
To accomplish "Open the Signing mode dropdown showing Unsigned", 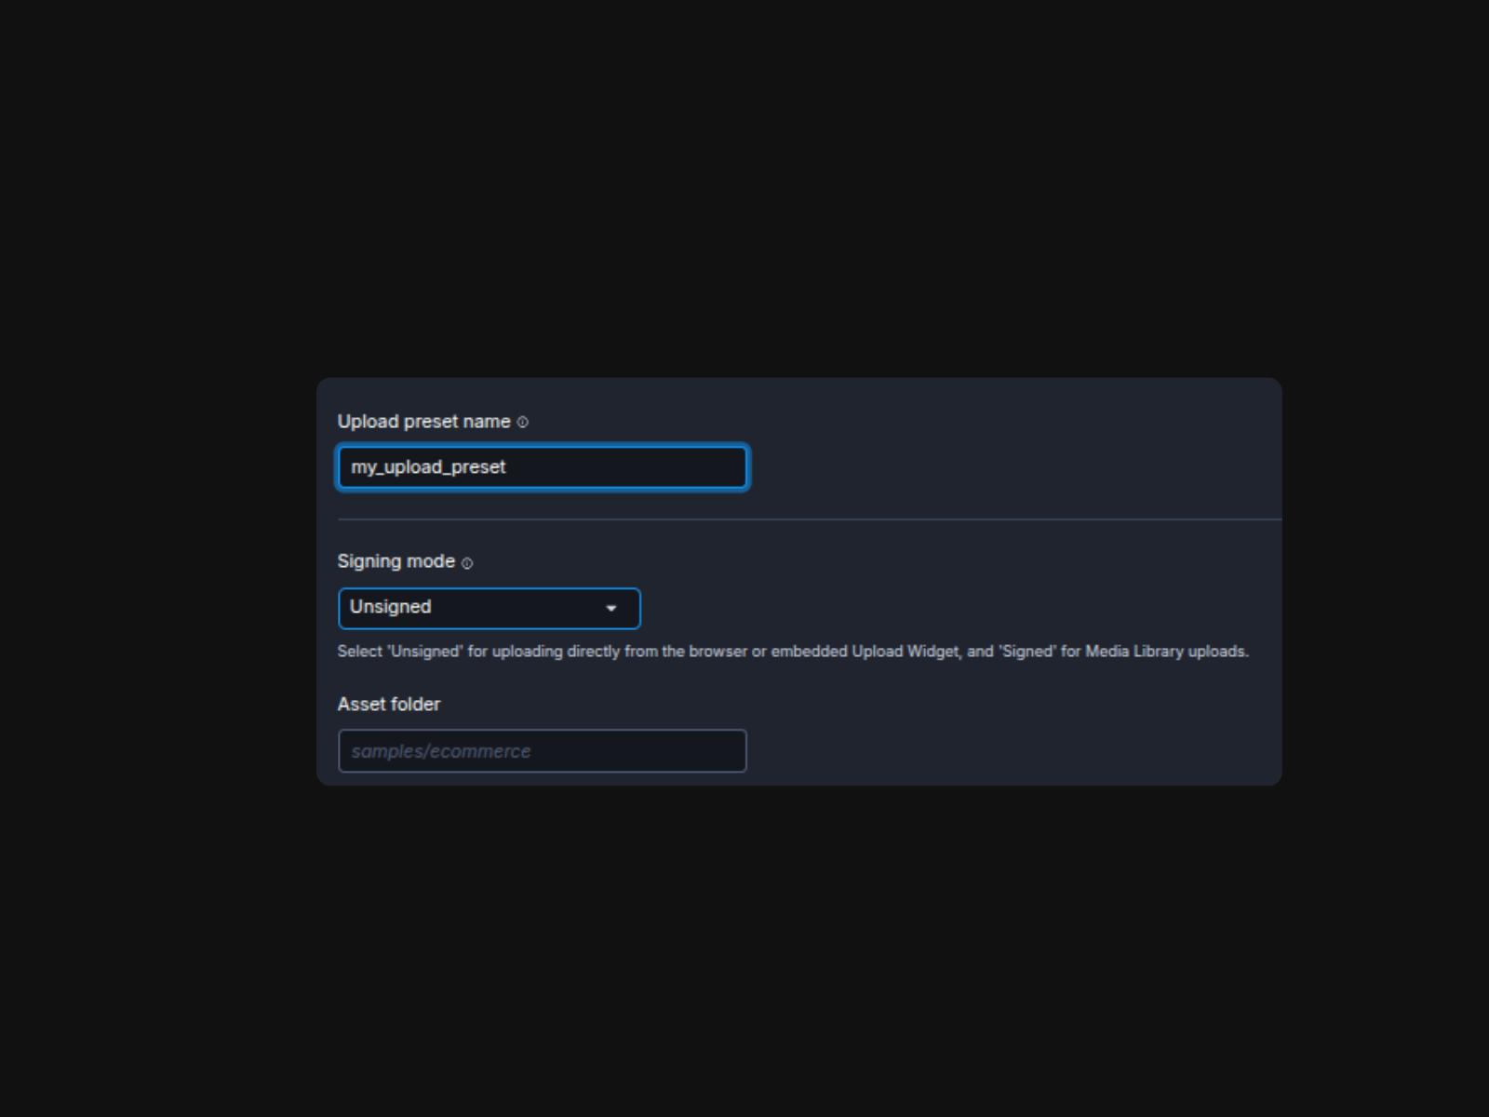I will [489, 609].
